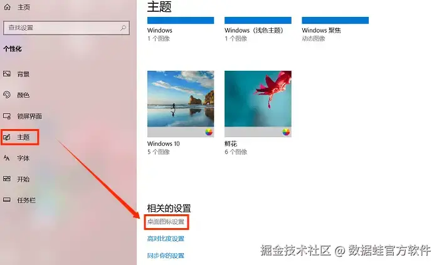This screenshot has width=439, height=265.
Task: Focus the 查找设置 search box
Action: pos(66,28)
